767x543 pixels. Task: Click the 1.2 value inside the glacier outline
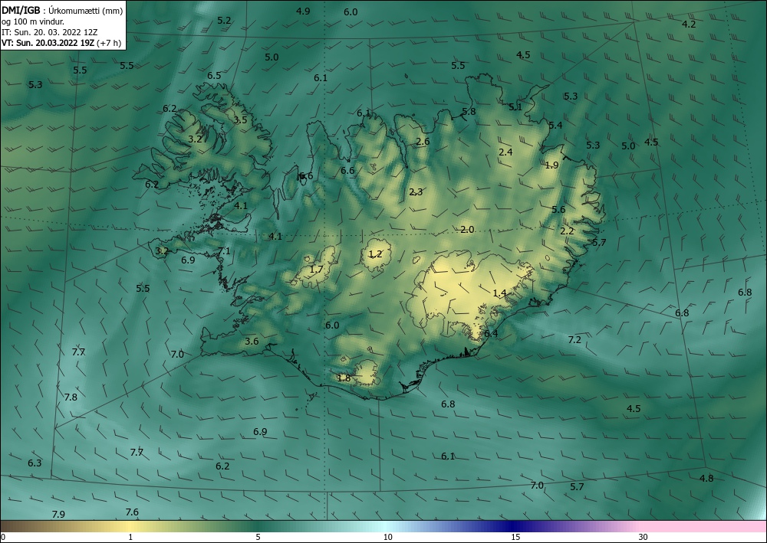(x=375, y=254)
